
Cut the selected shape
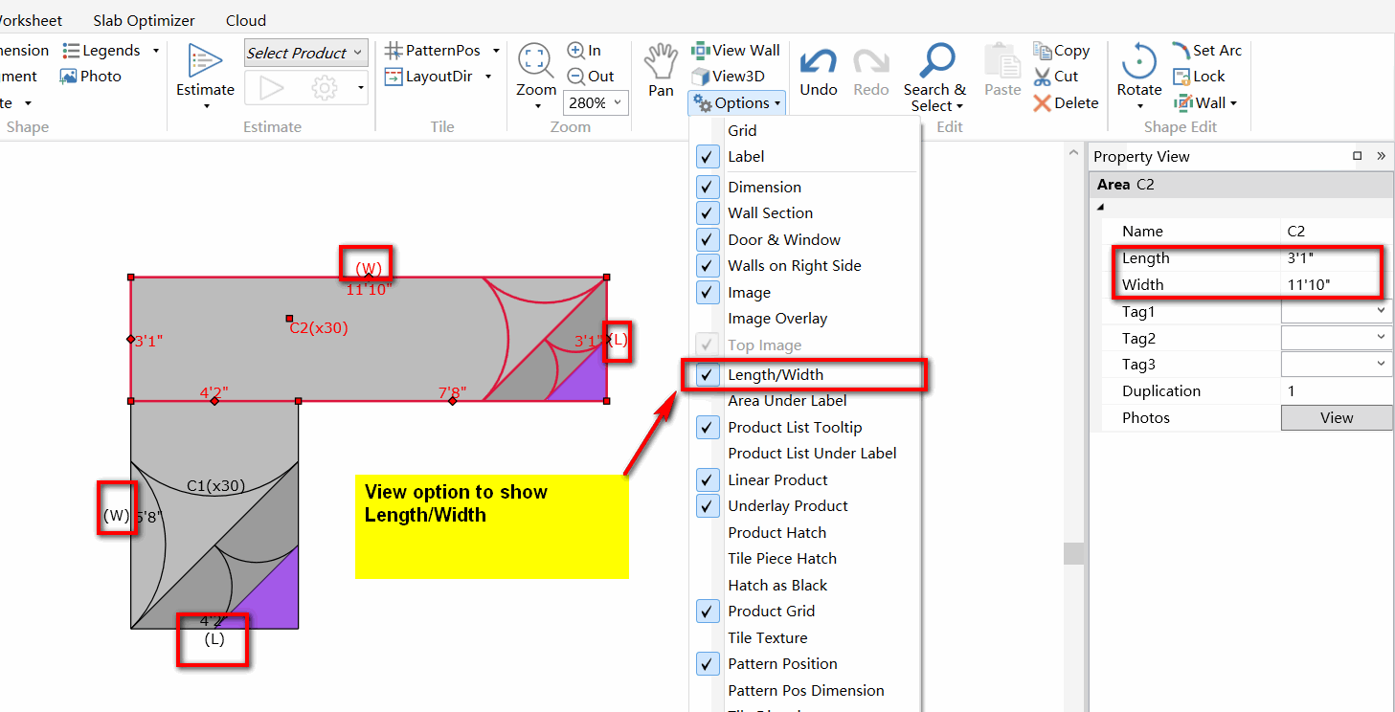tap(1056, 77)
